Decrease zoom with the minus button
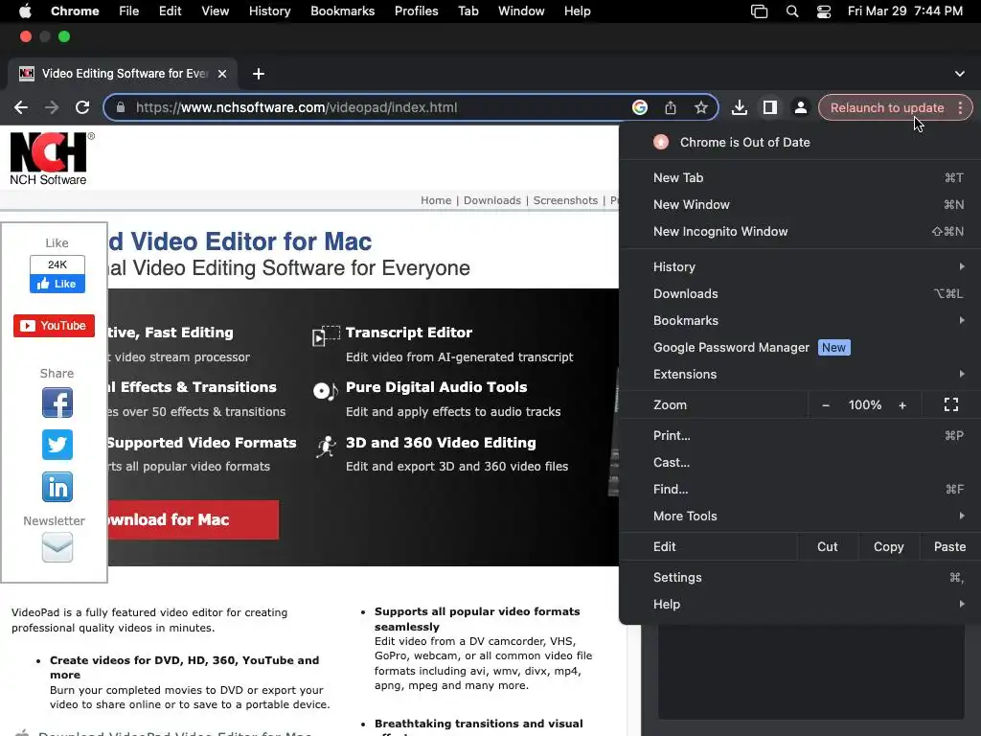981x736 pixels. [826, 405]
